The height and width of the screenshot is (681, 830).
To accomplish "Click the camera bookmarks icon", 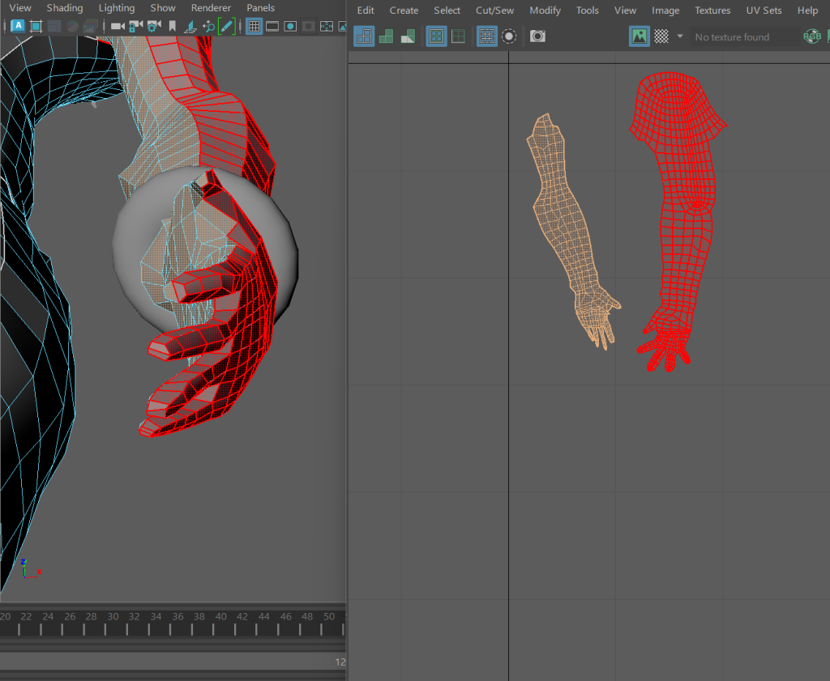I will 172,27.
